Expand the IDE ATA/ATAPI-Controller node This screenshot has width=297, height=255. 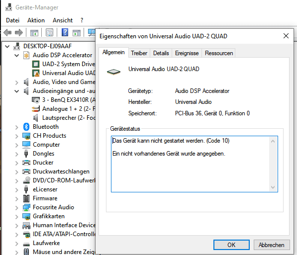[x=17, y=235]
